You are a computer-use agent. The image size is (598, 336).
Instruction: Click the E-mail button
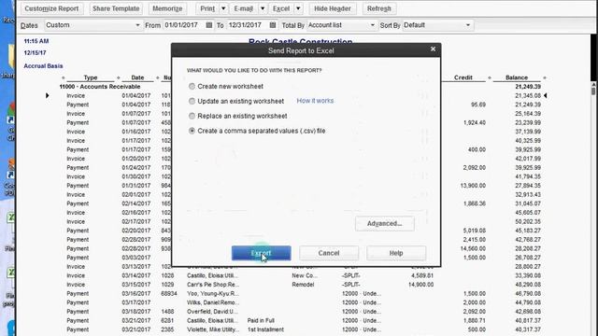click(x=243, y=8)
